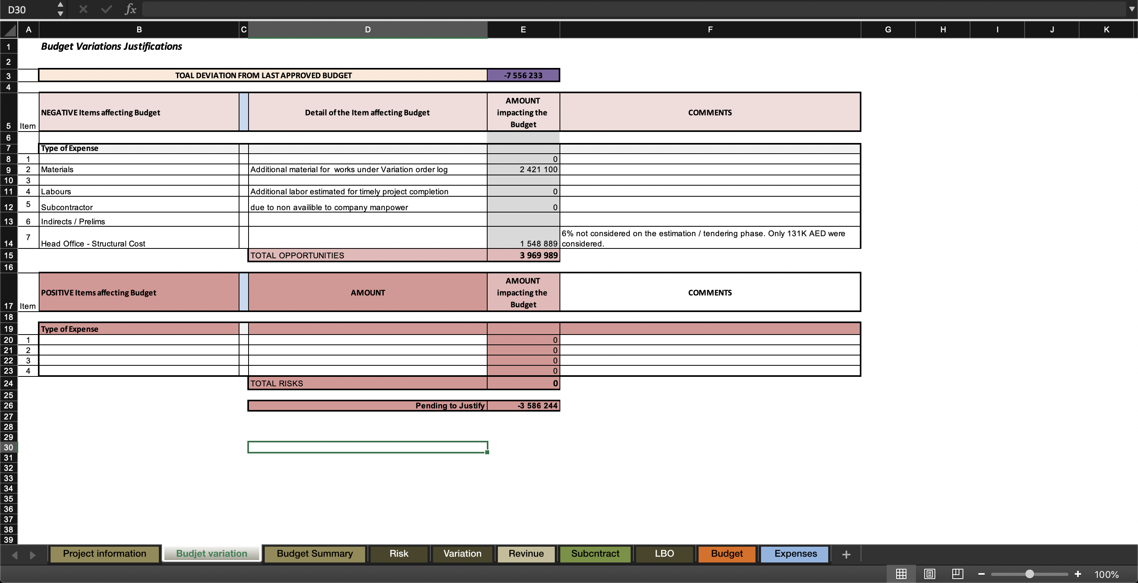Click the -7 556 233 deviation cell
This screenshot has height=583, width=1138.
click(523, 75)
